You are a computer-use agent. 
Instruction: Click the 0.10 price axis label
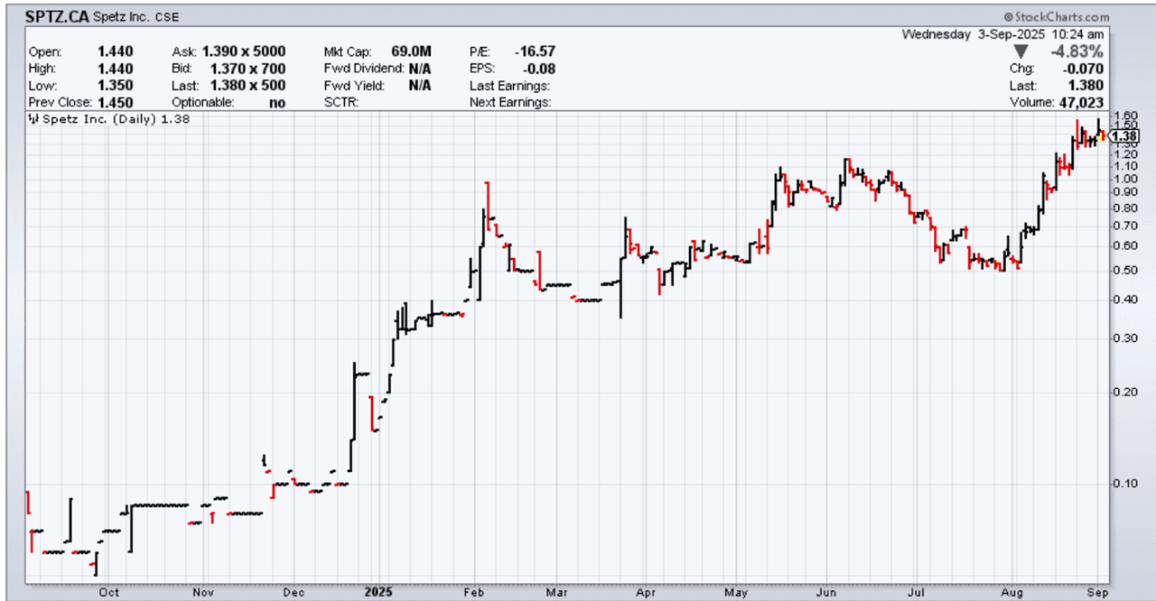coord(1124,483)
